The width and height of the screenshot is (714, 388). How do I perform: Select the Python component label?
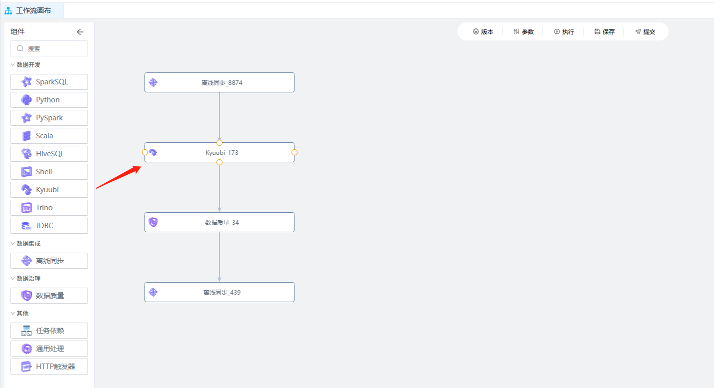tap(48, 100)
